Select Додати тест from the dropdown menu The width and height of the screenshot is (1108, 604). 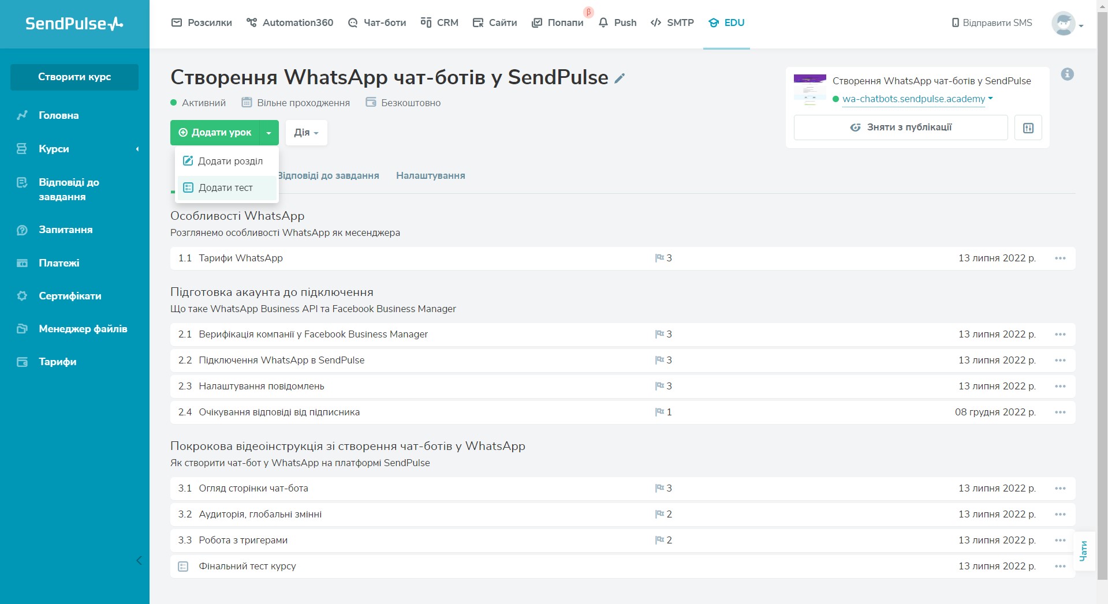pyautogui.click(x=226, y=187)
